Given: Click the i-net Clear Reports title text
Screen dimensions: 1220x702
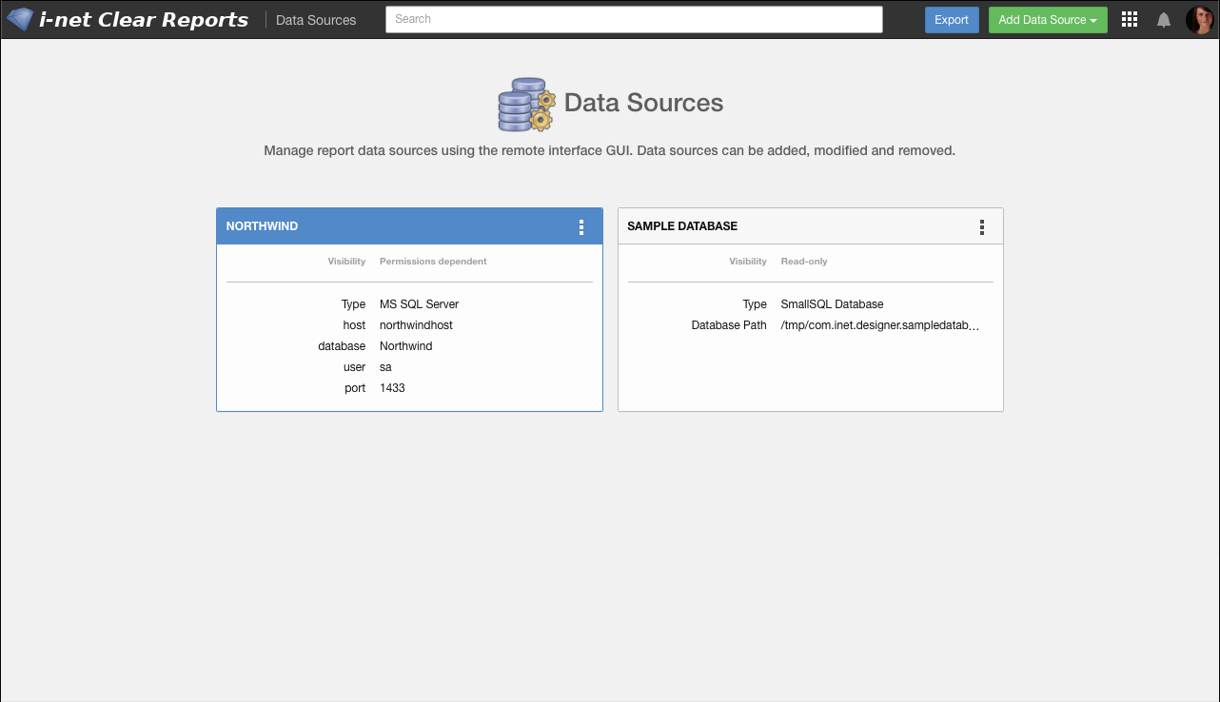Looking at the screenshot, I should point(144,19).
